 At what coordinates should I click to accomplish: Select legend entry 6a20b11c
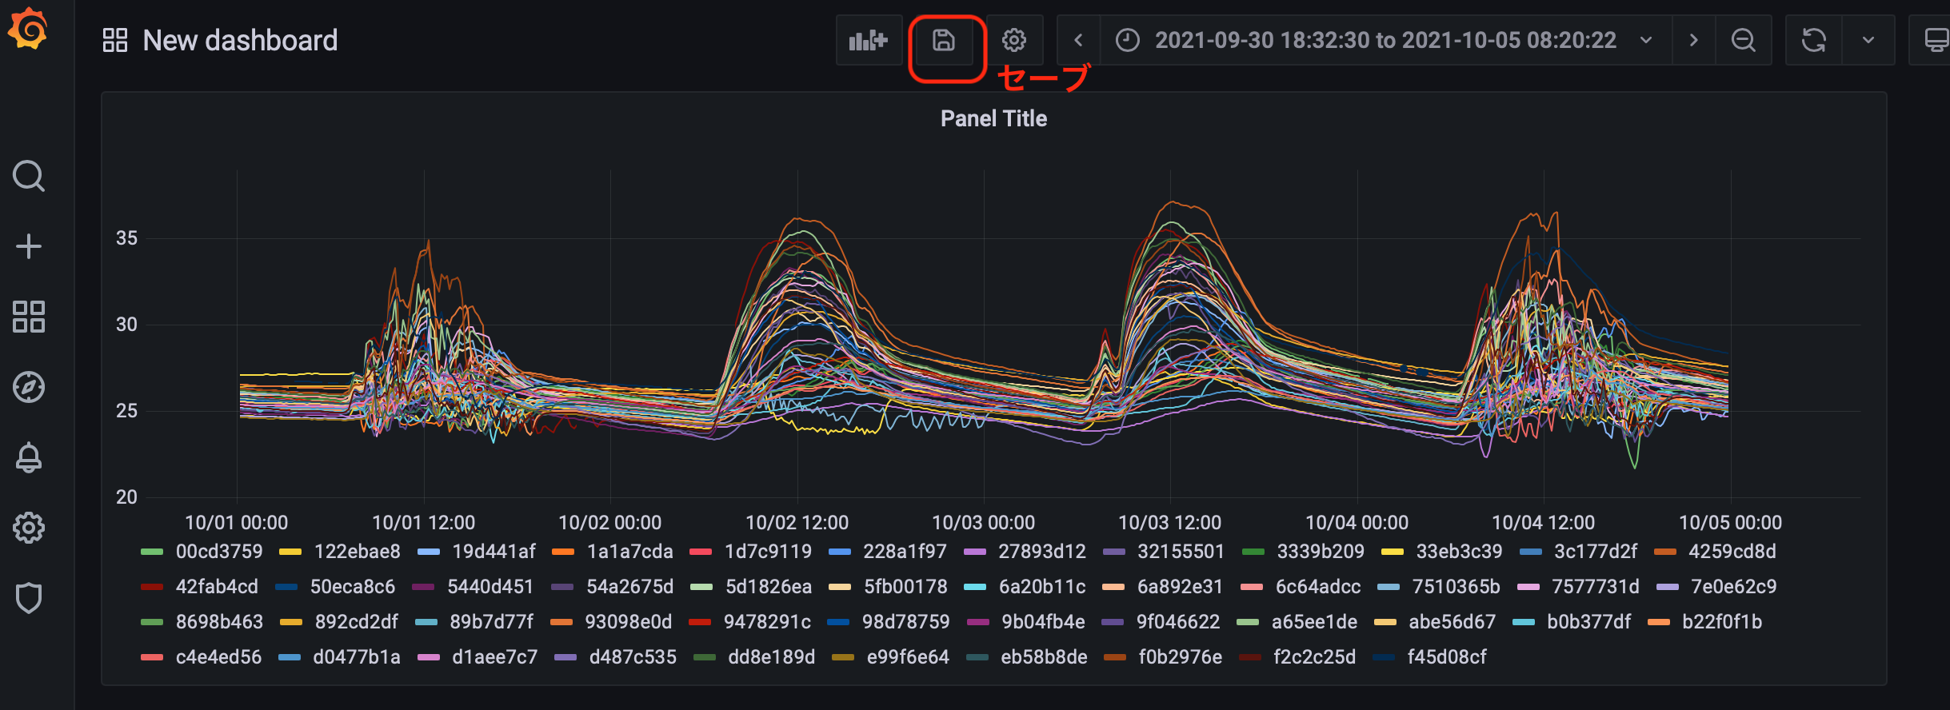click(1042, 587)
